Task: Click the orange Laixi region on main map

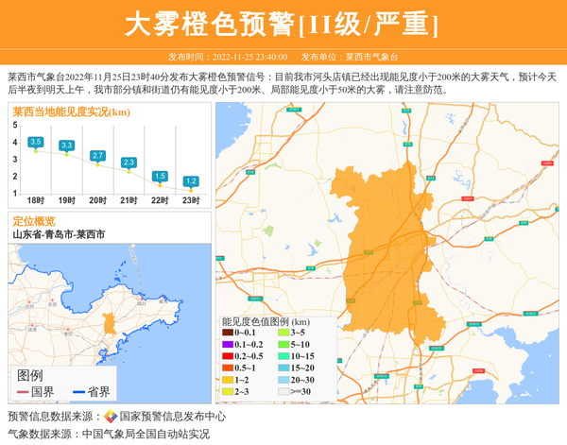Action: pos(387,246)
